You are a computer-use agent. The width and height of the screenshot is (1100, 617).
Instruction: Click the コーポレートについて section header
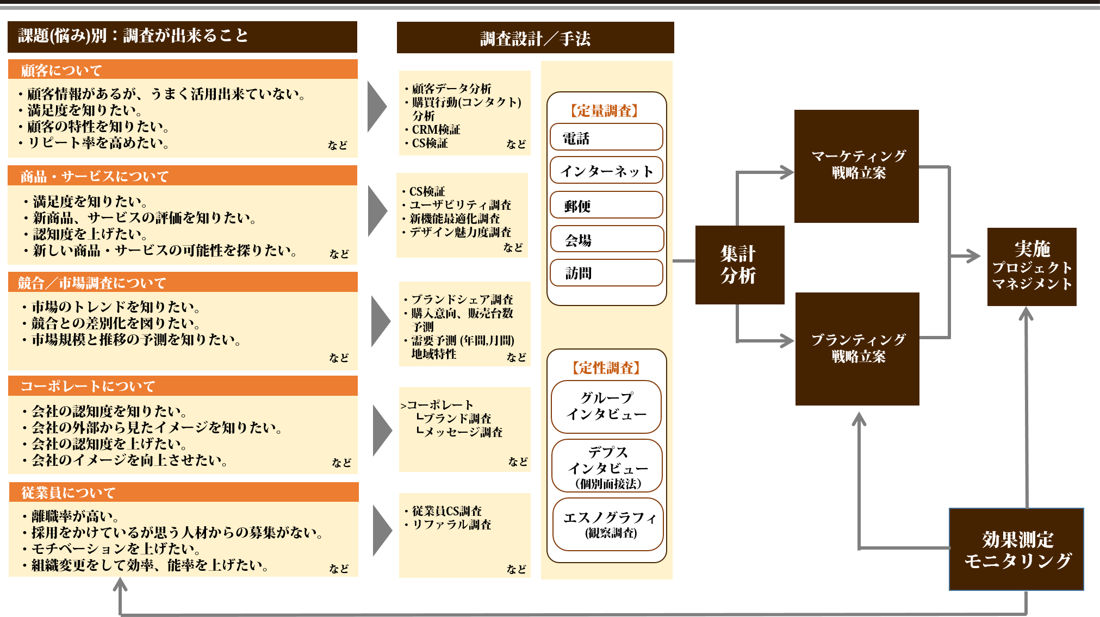tap(183, 386)
